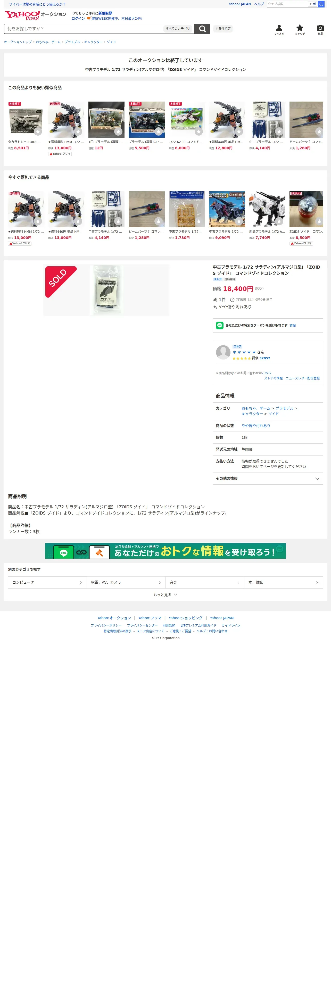This screenshot has width=331, height=993.
Task: Toggle watch star on 1円 プラモデル (再販) item
Action: coord(118,132)
